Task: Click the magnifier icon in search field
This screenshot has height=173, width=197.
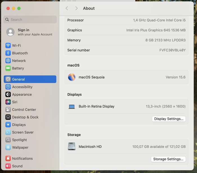Action: coord(7,19)
